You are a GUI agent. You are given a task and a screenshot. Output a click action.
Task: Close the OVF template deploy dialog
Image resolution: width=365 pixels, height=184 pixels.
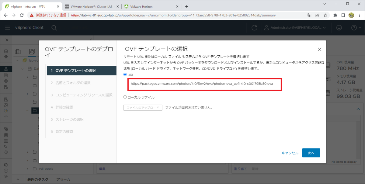coord(319,49)
